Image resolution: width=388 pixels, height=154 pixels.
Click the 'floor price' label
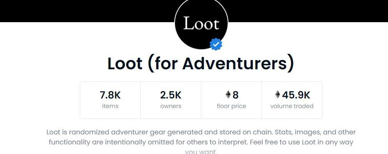[x=231, y=106]
